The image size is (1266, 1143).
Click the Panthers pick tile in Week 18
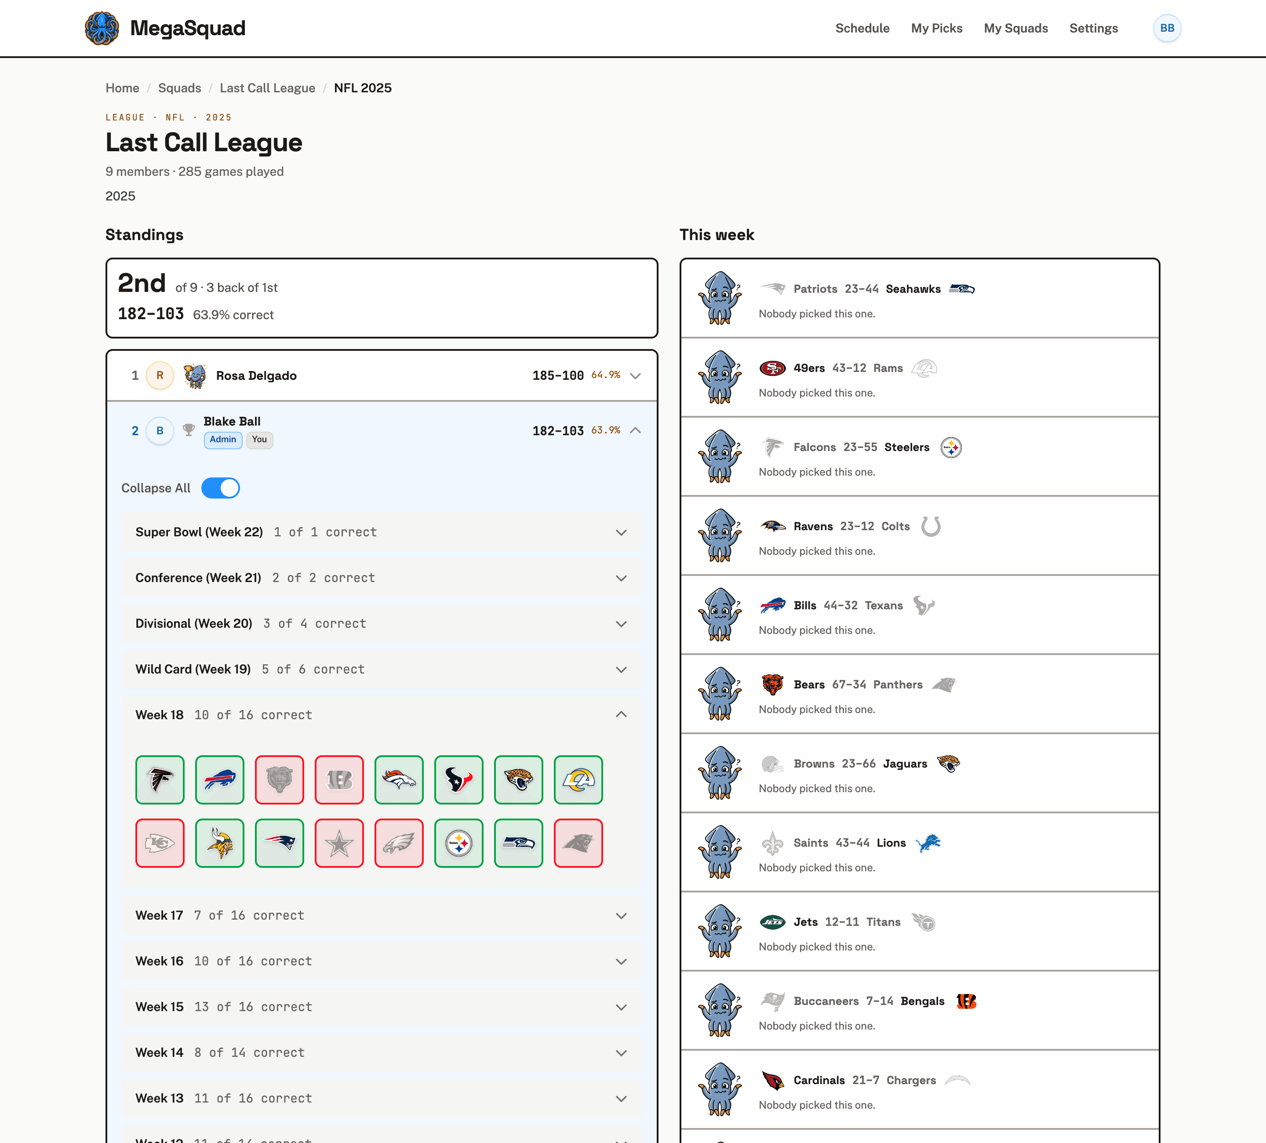(578, 843)
